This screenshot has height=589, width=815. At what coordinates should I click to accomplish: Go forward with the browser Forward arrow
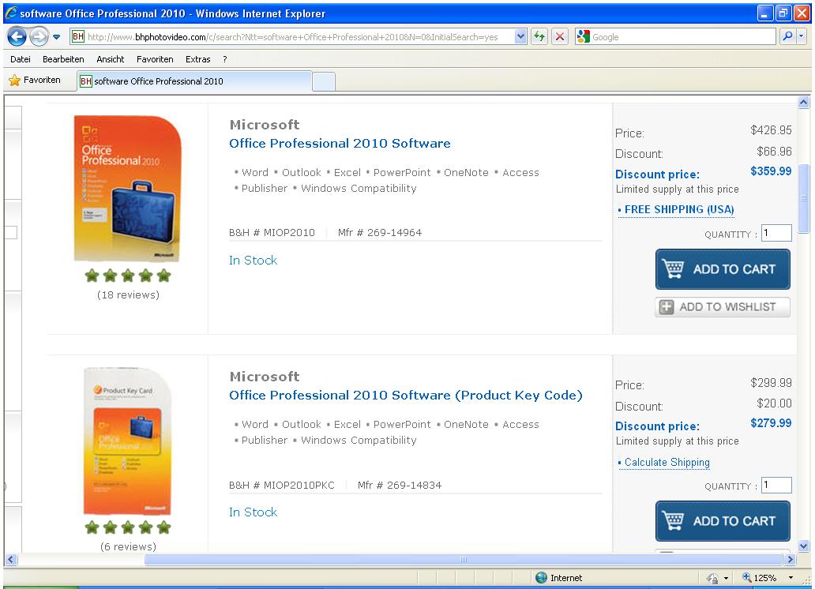tap(39, 37)
